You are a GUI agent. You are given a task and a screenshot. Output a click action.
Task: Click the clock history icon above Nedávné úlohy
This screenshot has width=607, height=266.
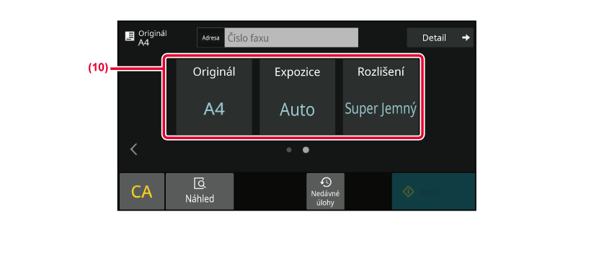(326, 182)
